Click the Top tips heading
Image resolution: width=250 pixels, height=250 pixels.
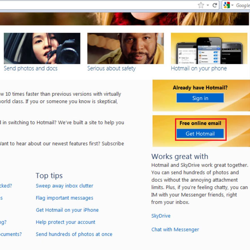49,176
